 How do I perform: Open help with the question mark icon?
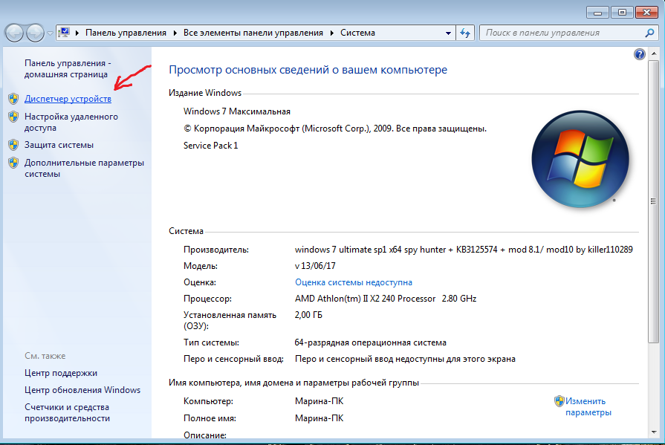[640, 54]
